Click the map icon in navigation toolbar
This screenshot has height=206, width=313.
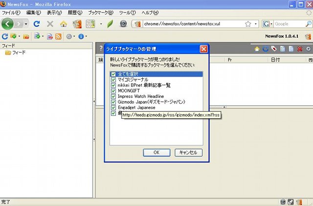coord(90,24)
